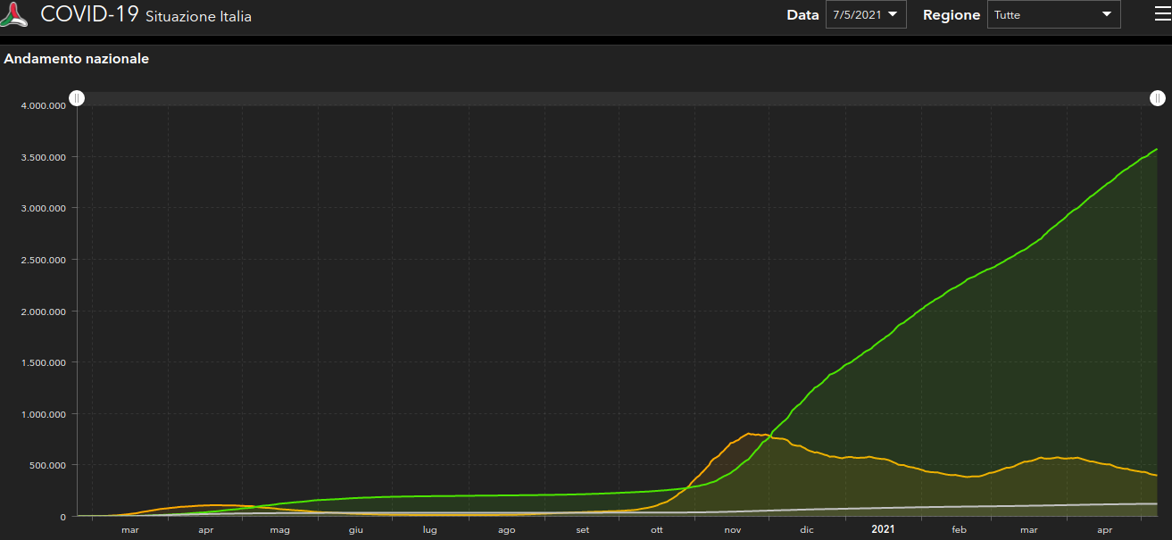Click the orange curve peak in November

click(x=748, y=434)
